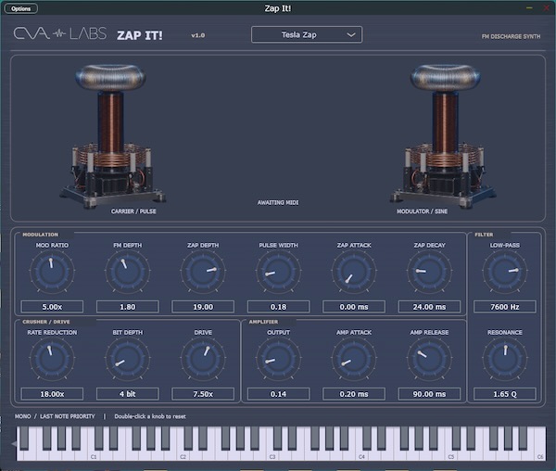The width and height of the screenshot is (556, 471).
Task: Click the modulator Tesla coil image
Action: [x=443, y=136]
